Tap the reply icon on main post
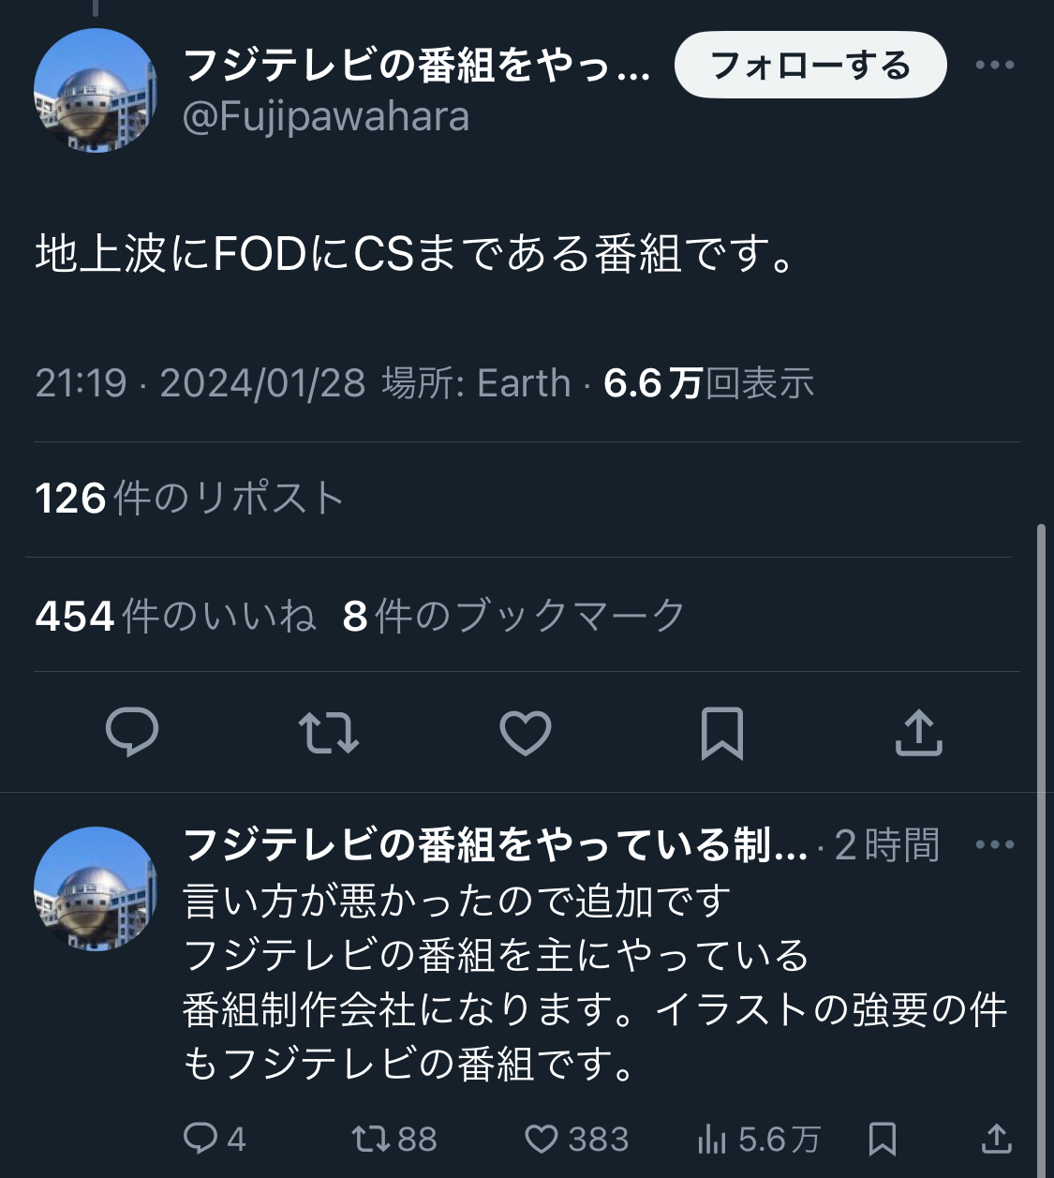The width and height of the screenshot is (1054, 1178). tap(132, 732)
